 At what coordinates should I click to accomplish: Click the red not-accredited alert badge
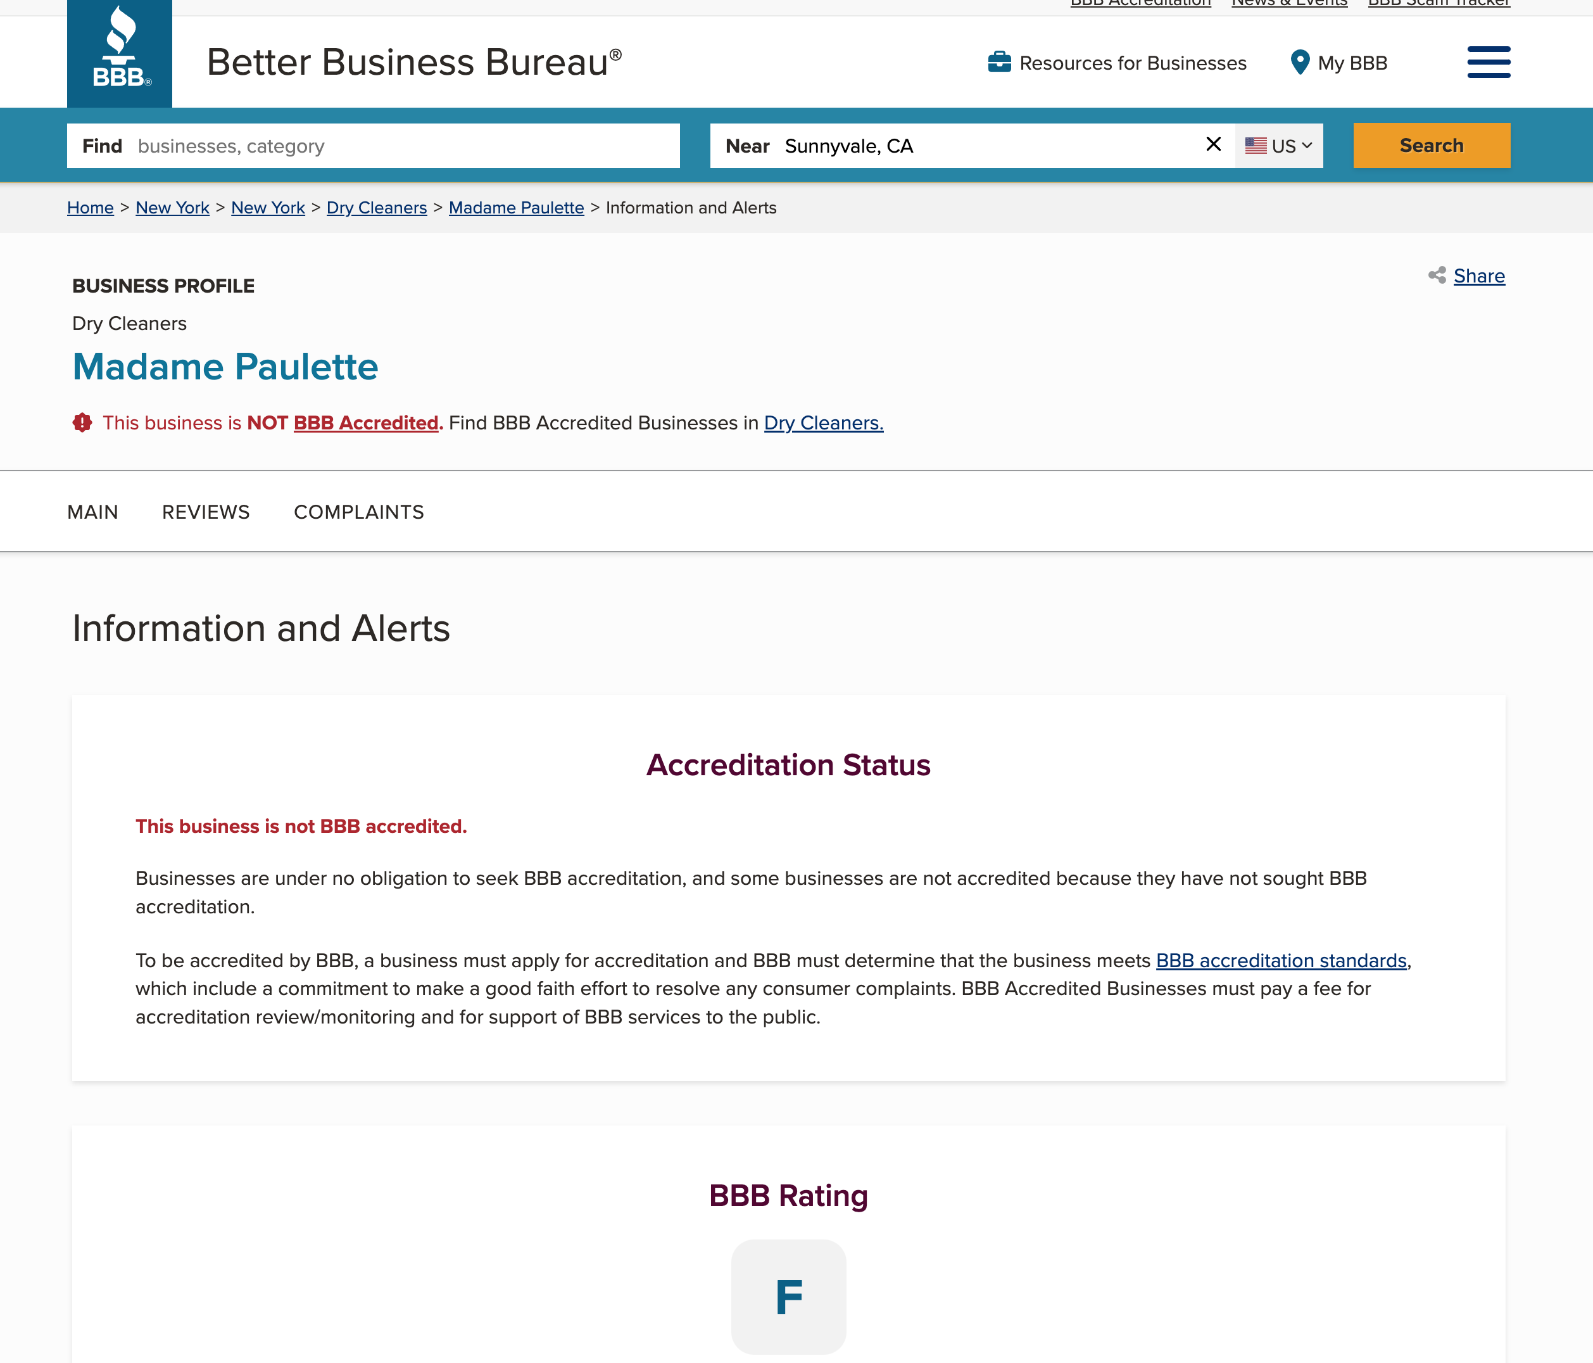(82, 422)
